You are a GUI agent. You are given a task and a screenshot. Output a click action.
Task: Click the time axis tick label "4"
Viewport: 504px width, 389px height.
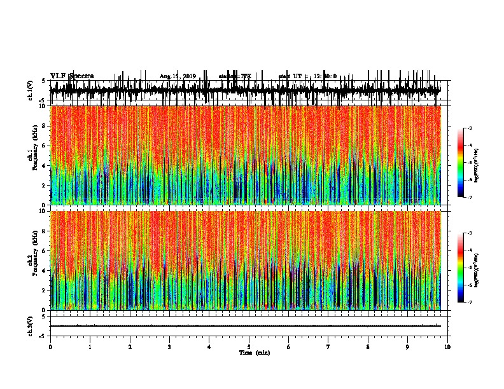(x=209, y=347)
